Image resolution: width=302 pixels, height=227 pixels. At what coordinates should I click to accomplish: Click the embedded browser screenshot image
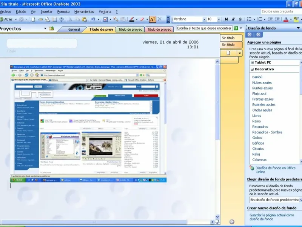click(88, 124)
